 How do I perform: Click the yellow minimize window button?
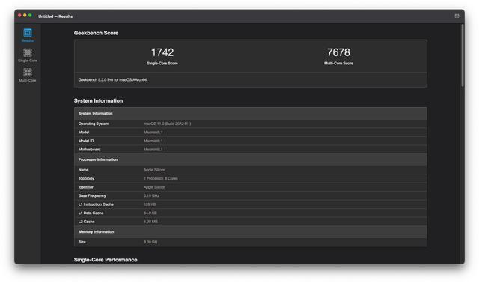pyautogui.click(x=25, y=15)
